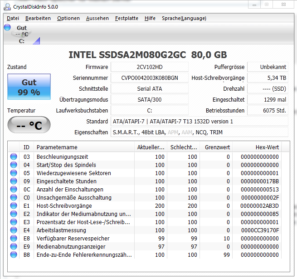
Task: Click the ID column header
Action: pos(26,147)
